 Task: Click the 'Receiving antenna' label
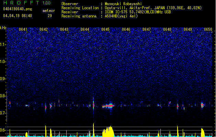[79, 16]
